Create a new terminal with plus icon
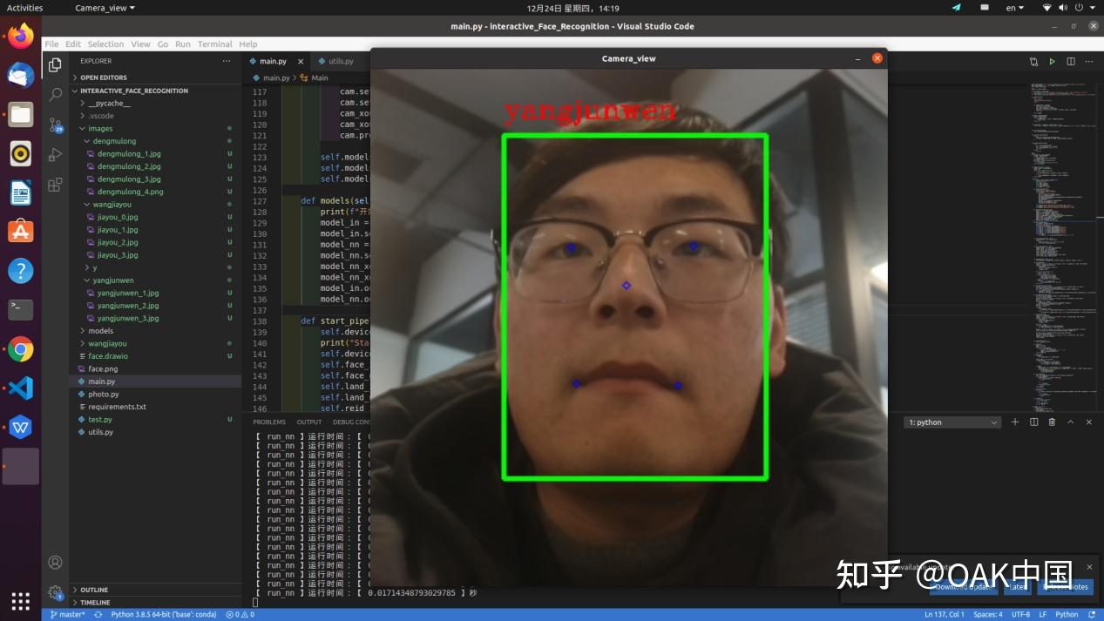The width and height of the screenshot is (1104, 621). (x=1015, y=422)
